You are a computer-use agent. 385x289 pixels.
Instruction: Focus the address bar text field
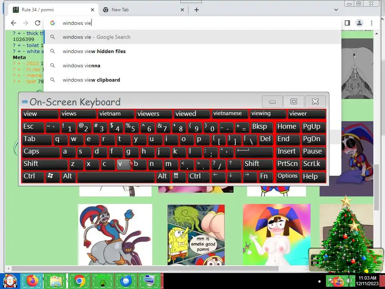[x=192, y=23]
